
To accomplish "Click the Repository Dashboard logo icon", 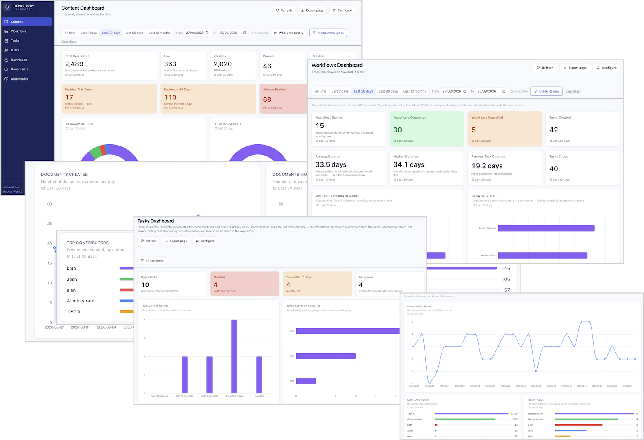I will tap(7, 7).
